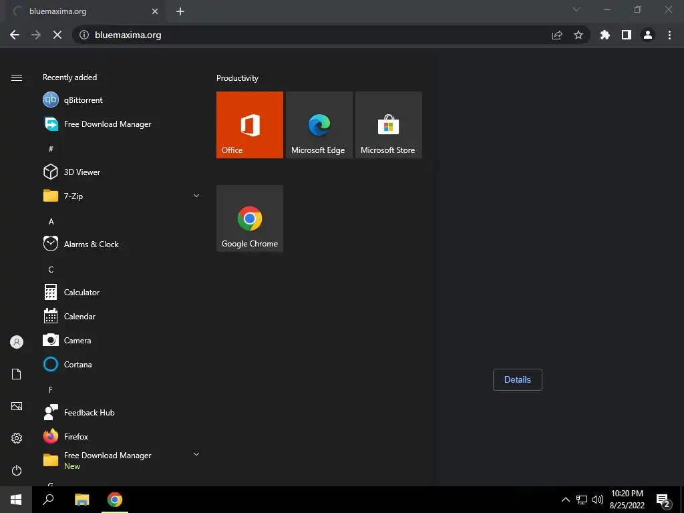The height and width of the screenshot is (513, 684).
Task: Open Documents from Start sidebar
Action: pos(17,374)
